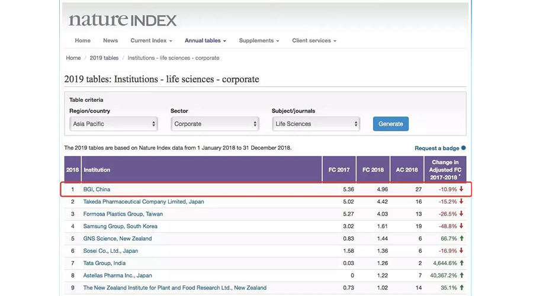Click the 5.36 FC 2017 value for BGI

[348, 189]
